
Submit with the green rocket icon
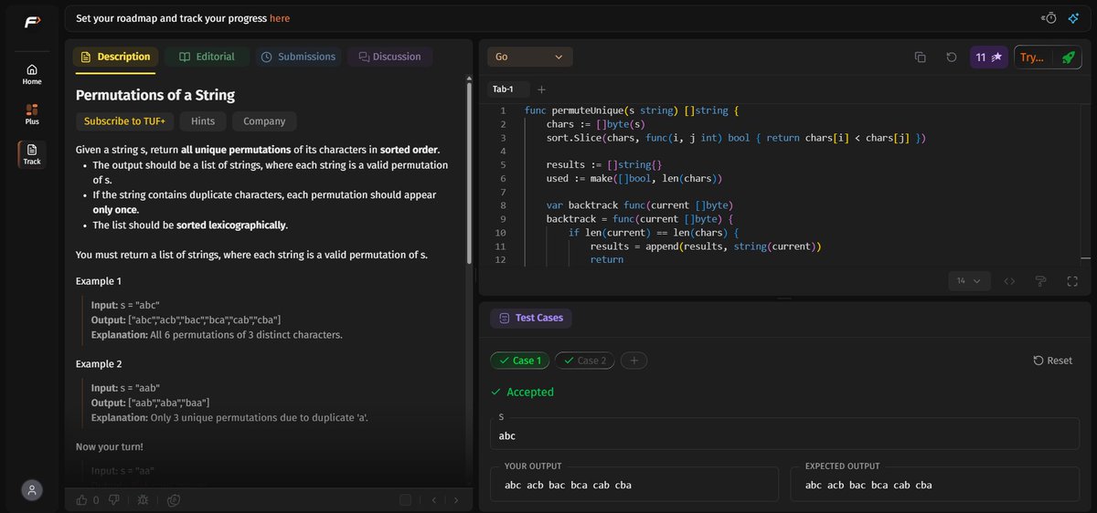1068,57
